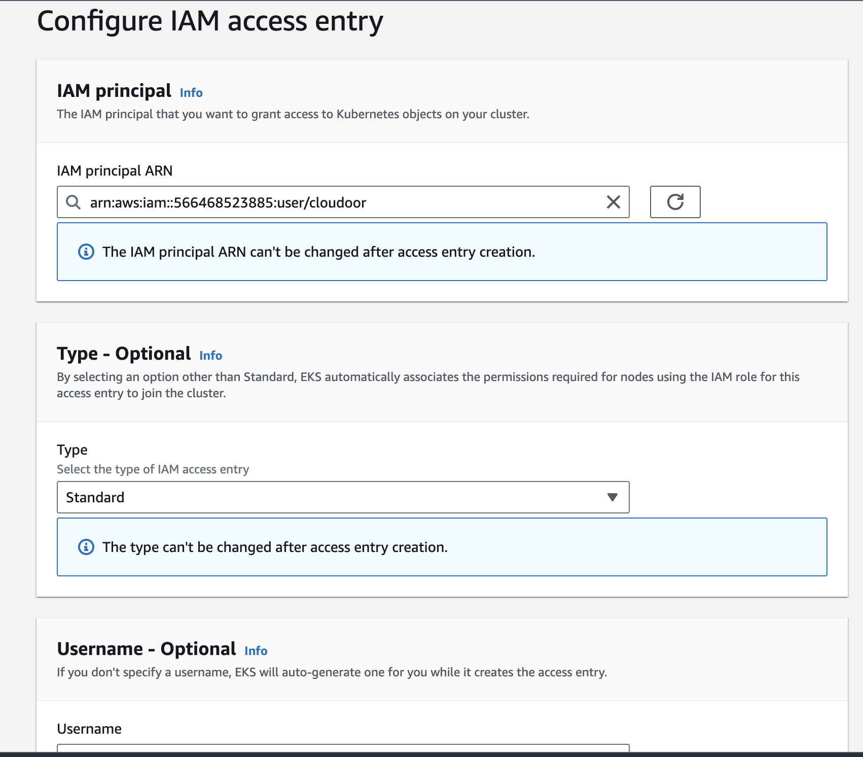Click the 'IAM principal ARN' field label
This screenshot has width=863, height=757.
[115, 171]
